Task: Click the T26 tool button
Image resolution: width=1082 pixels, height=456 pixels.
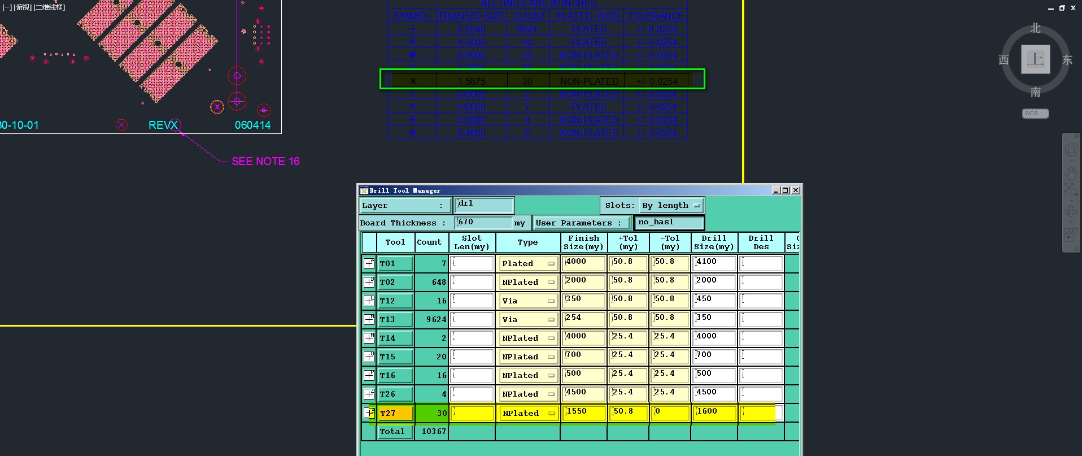Action: [395, 394]
